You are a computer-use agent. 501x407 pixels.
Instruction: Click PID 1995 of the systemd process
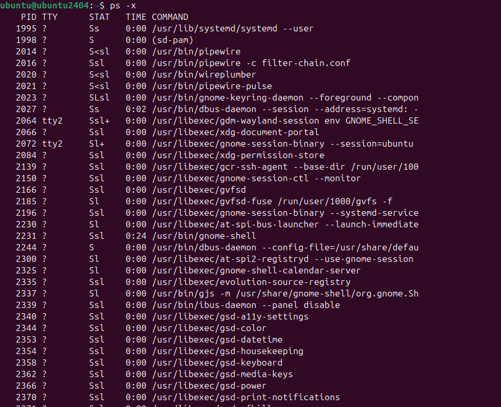tap(26, 28)
